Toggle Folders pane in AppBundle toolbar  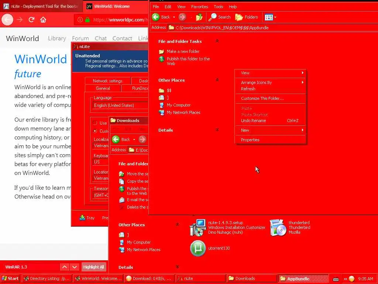pyautogui.click(x=246, y=17)
